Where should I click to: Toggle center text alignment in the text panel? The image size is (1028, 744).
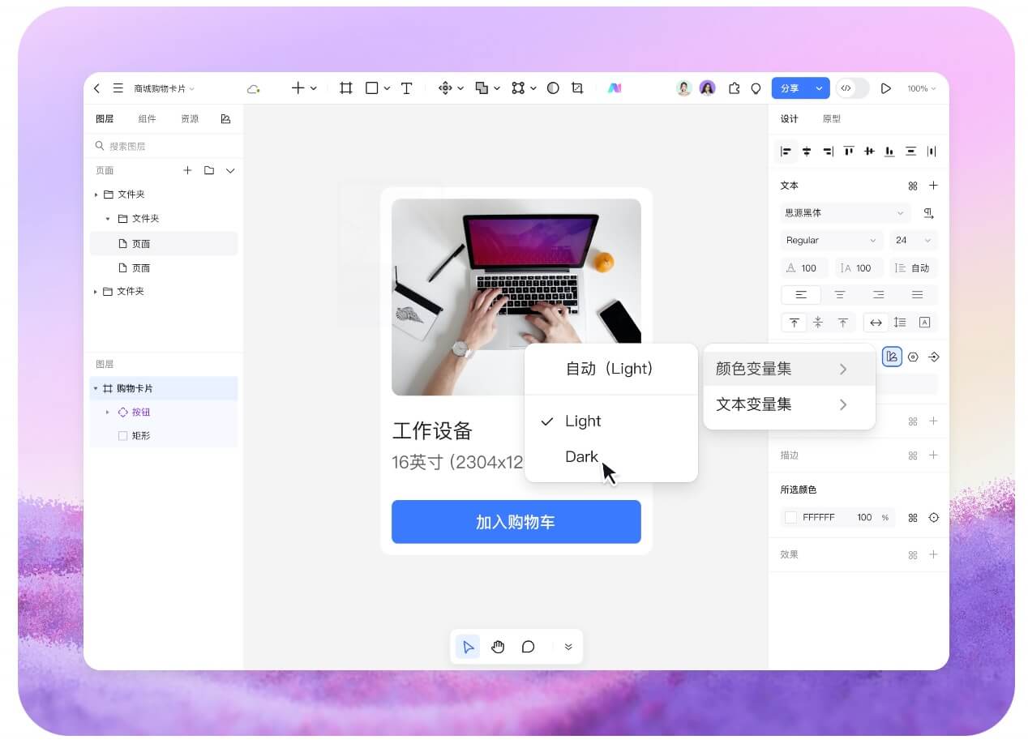[840, 294]
